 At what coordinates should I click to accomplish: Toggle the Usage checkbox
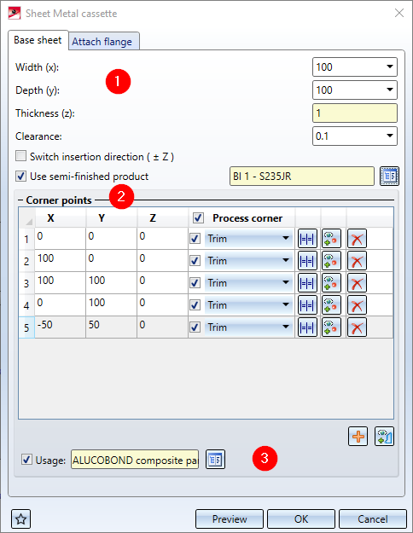[26, 460]
